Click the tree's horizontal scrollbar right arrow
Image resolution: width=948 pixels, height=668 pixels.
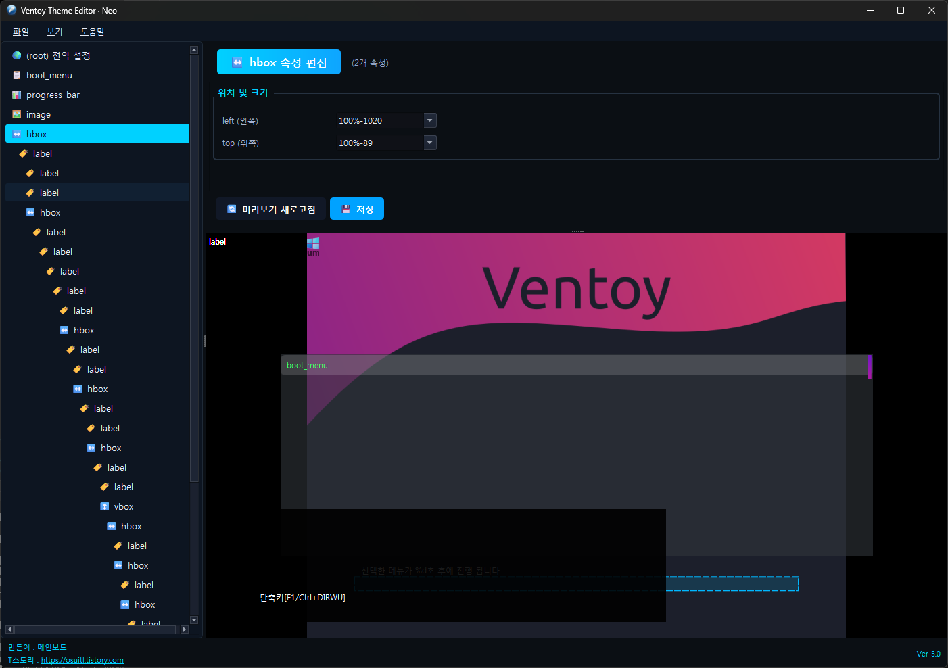185,629
